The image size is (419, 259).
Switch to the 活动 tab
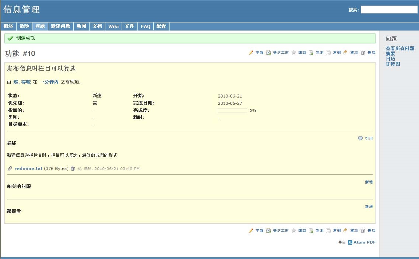point(24,26)
